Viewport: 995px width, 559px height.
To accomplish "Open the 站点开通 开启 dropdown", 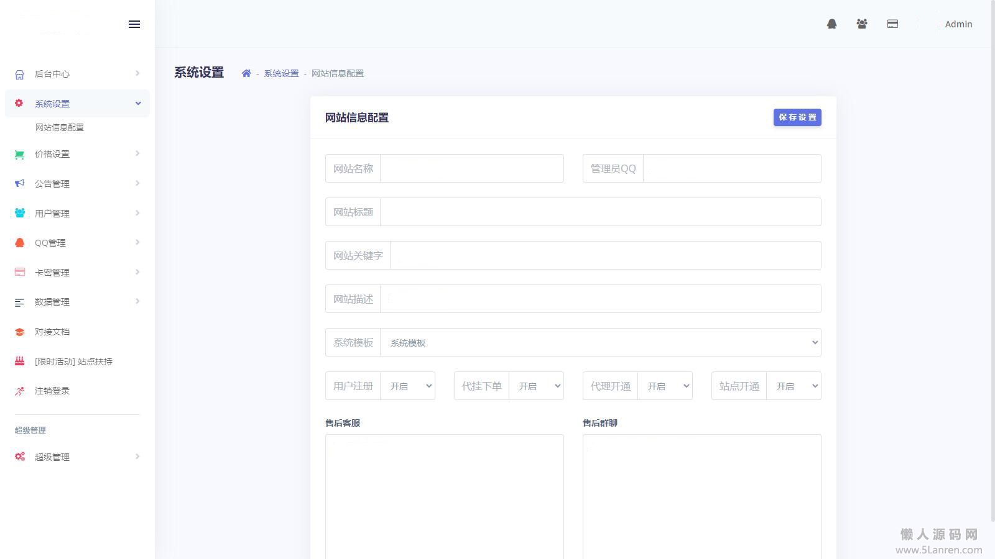I will coord(794,386).
